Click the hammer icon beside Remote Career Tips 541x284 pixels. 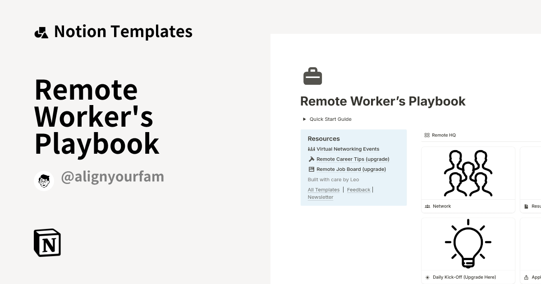[311, 159]
